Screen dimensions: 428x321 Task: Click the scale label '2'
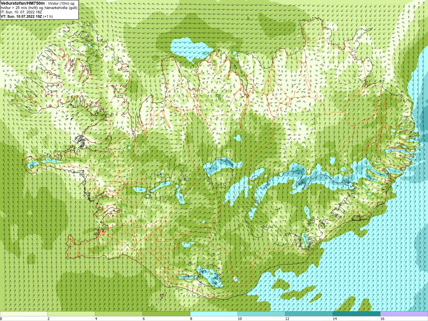point(48,319)
